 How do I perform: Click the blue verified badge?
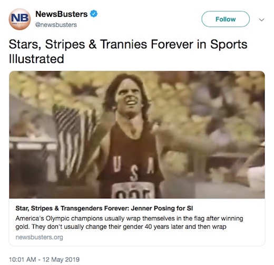click(94, 14)
